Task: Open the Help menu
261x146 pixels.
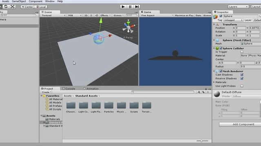Action: point(60,1)
